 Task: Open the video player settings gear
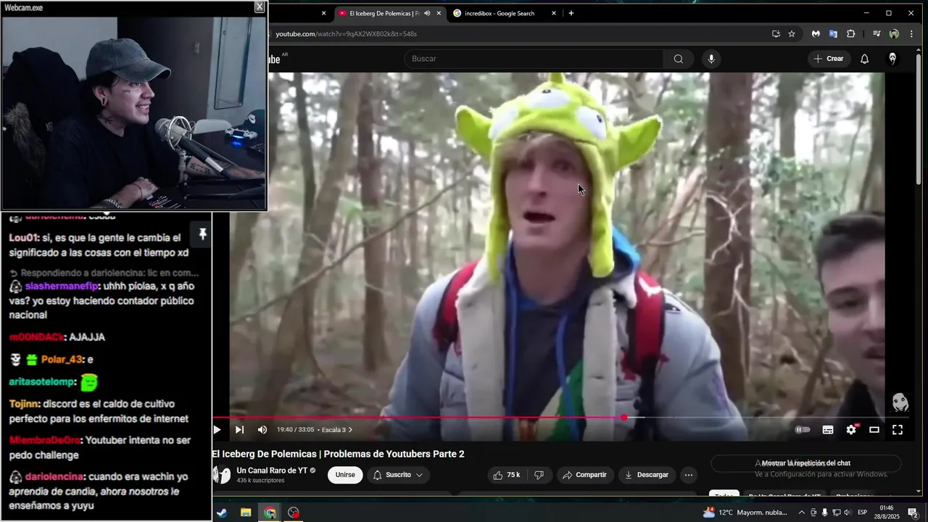851,430
